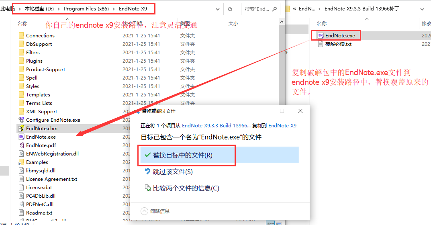Click the date cell in the DbSupport row
Screen dimensions: 431x225
point(141,44)
